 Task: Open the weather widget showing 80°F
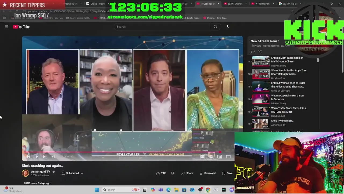[x=13, y=190]
